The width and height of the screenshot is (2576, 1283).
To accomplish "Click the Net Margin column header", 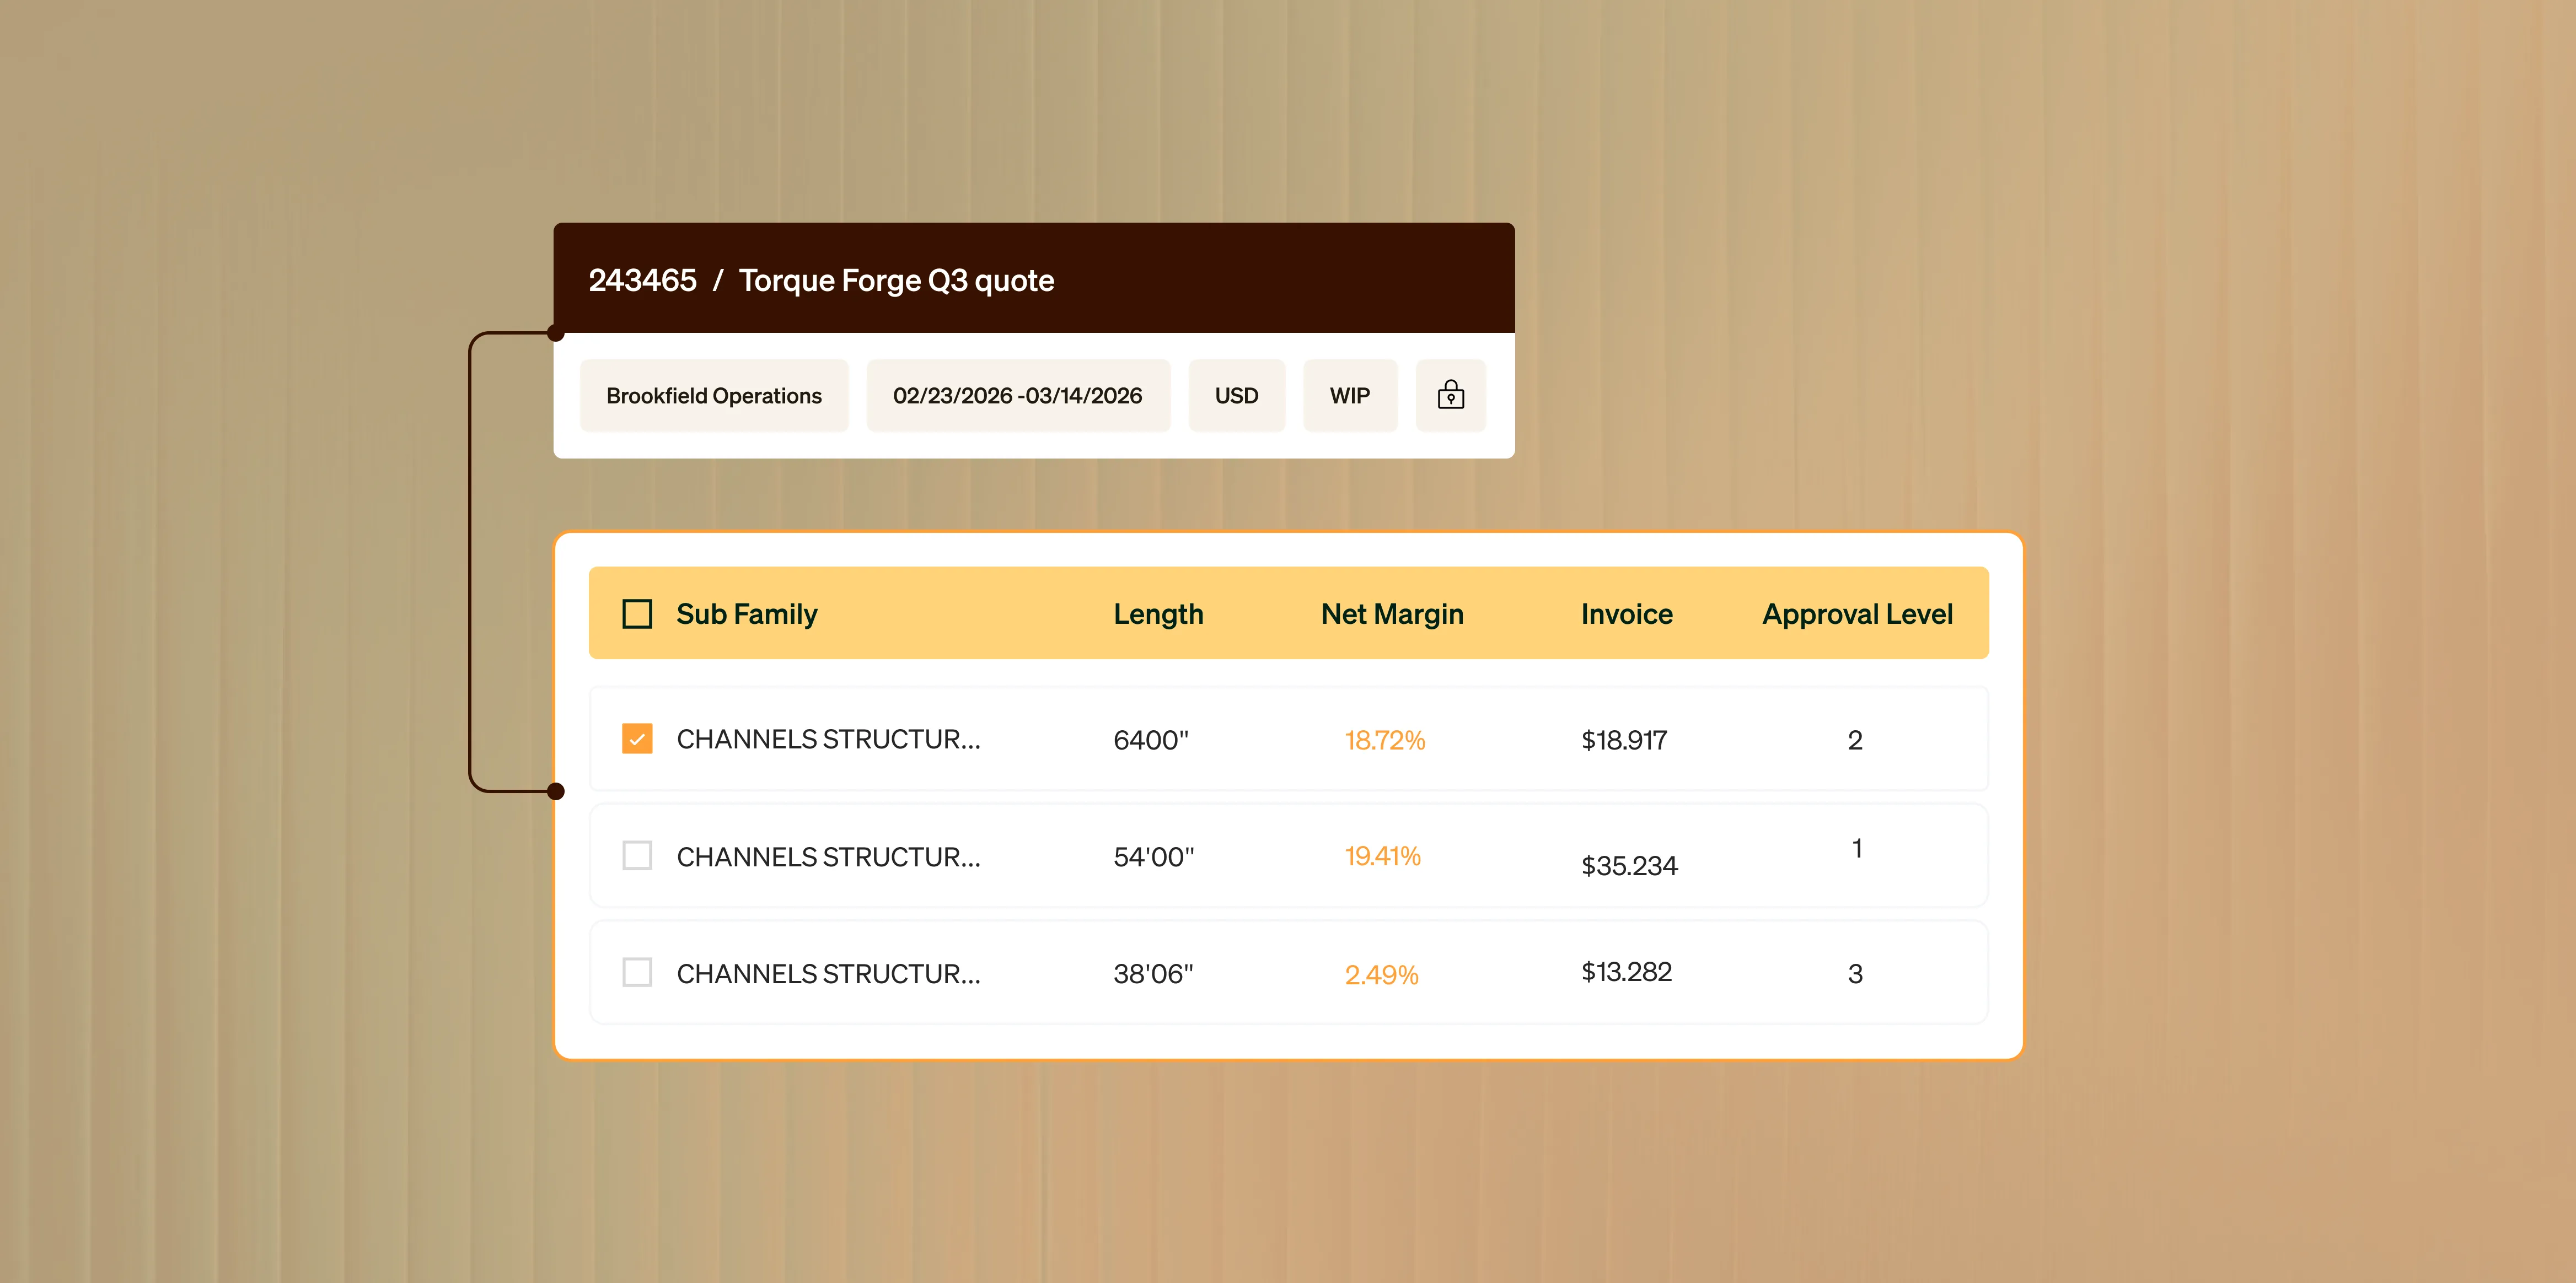I will click(1391, 613).
